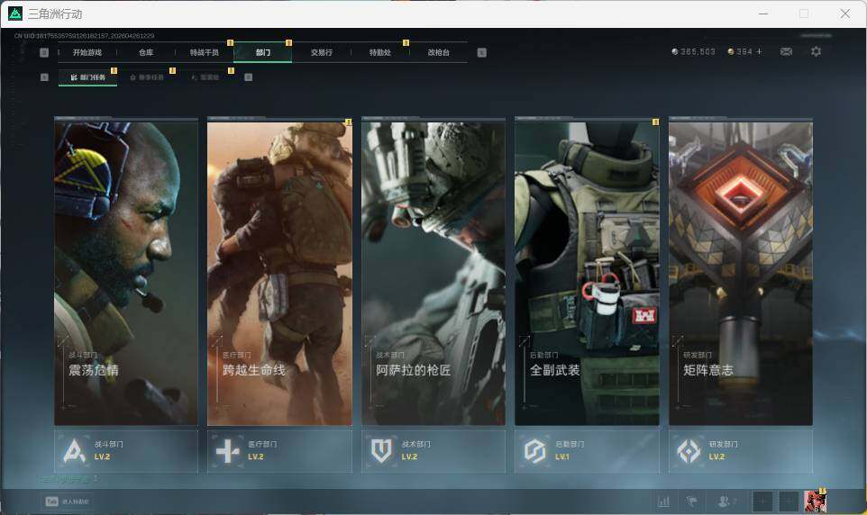
Task: Click the first empty squad plus slot
Action: click(762, 501)
